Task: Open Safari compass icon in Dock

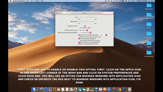Action: pos(46,89)
